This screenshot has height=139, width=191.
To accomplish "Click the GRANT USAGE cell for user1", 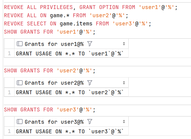I will tap(71, 53).
